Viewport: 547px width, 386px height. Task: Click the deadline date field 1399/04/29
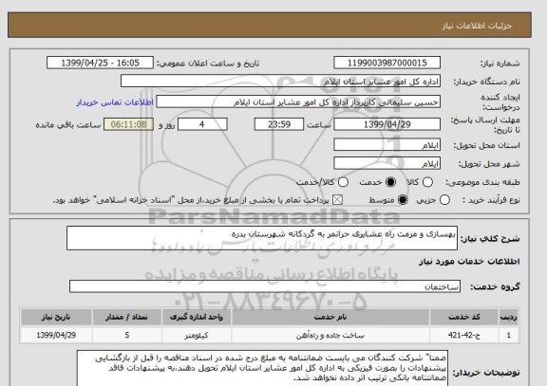tap(387, 124)
